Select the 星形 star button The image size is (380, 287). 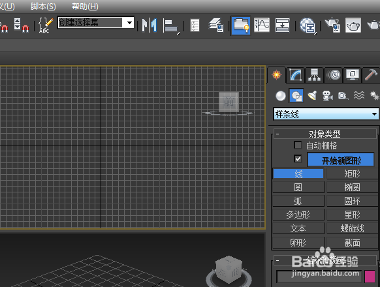(352, 215)
